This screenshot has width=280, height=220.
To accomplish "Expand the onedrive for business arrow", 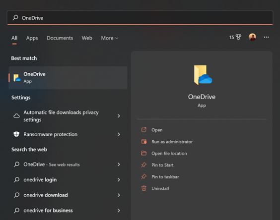I will (x=119, y=211).
